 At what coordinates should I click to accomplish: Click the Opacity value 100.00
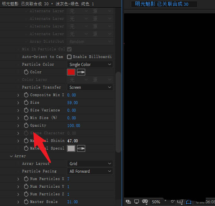tap(73, 126)
